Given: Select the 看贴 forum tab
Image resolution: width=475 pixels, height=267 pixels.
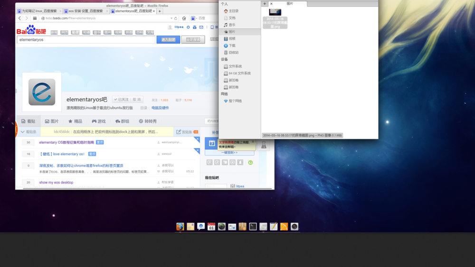Looking at the screenshot, I should pyautogui.click(x=28, y=121).
